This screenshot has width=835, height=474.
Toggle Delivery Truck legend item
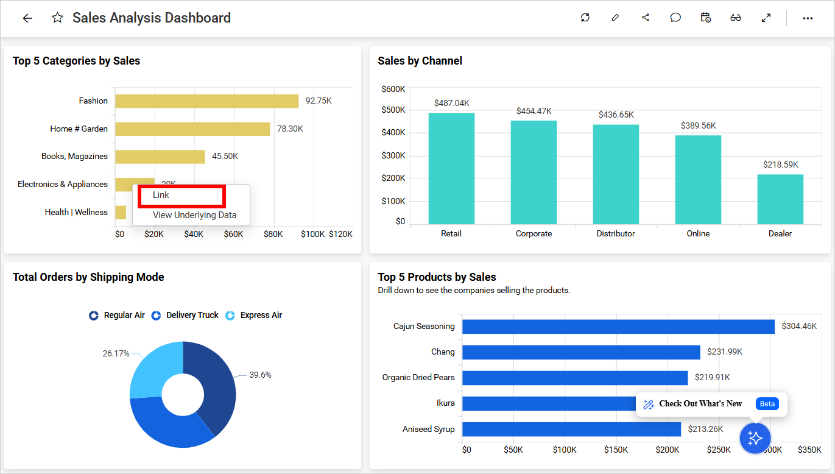pyautogui.click(x=185, y=315)
